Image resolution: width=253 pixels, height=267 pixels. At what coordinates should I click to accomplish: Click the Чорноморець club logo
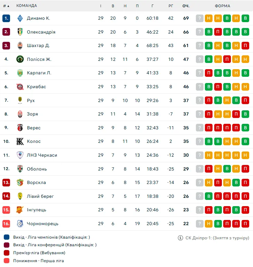(20, 224)
